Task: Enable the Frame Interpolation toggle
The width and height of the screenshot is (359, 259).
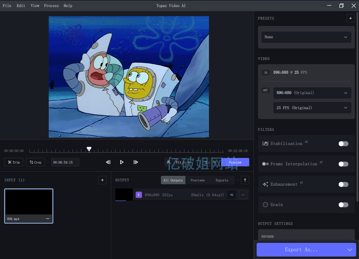Action: click(343, 164)
